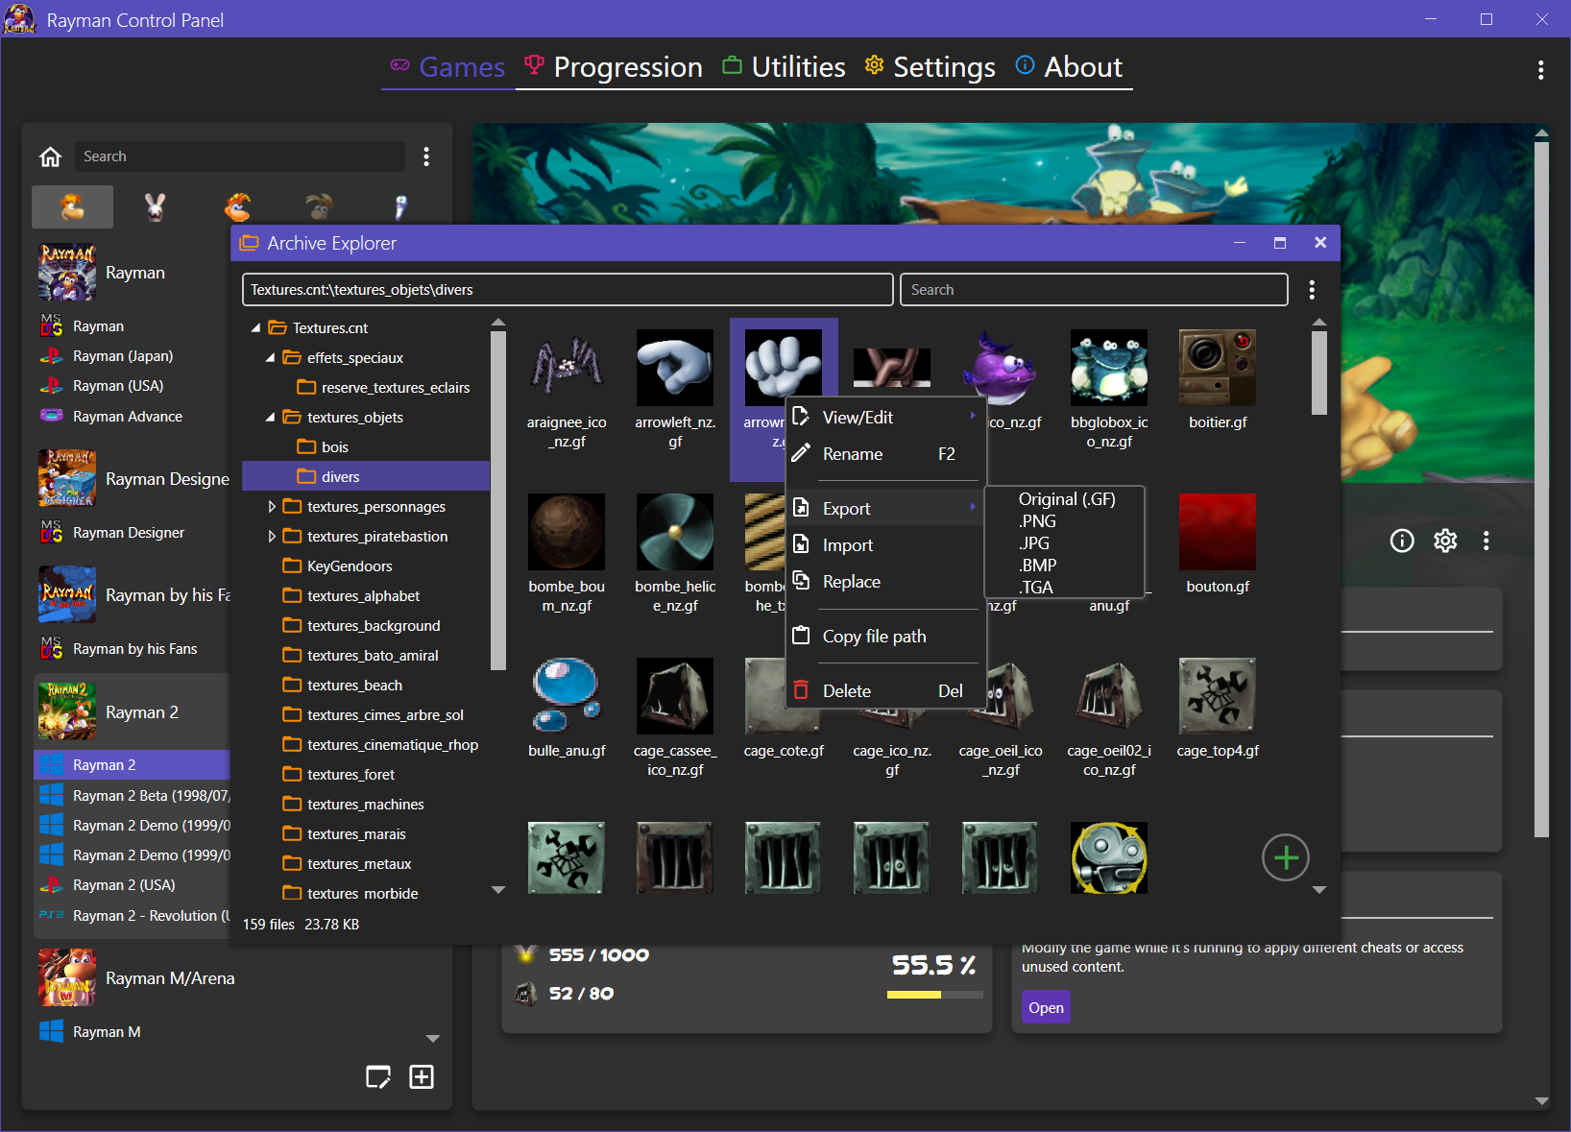1571x1132 pixels.
Task: Select the Rayman head category filter icon
Action: tap(72, 206)
